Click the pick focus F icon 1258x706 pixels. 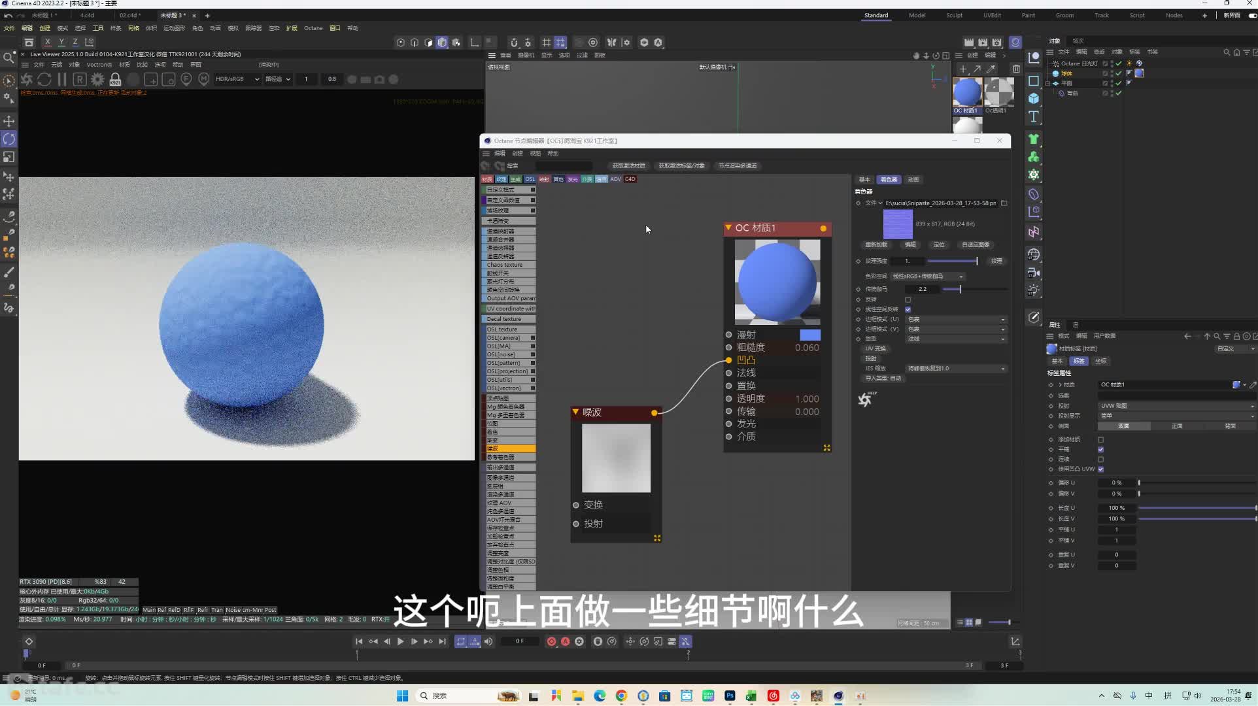(x=186, y=79)
